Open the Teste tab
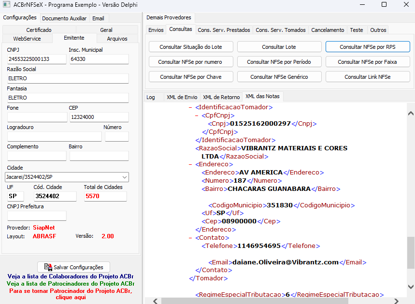The width and height of the screenshot is (415, 304). pos(357,30)
